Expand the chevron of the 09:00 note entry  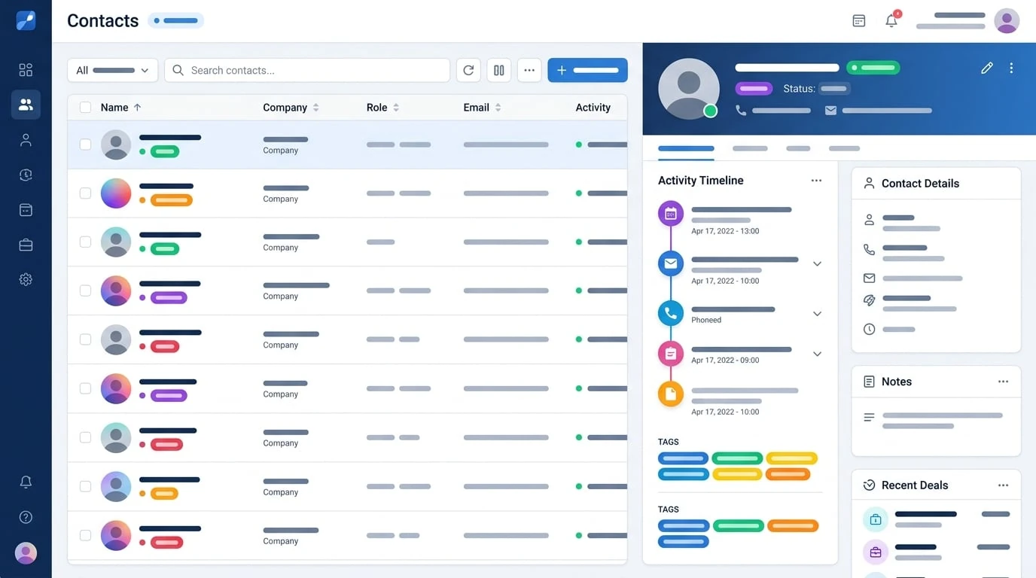(x=817, y=354)
